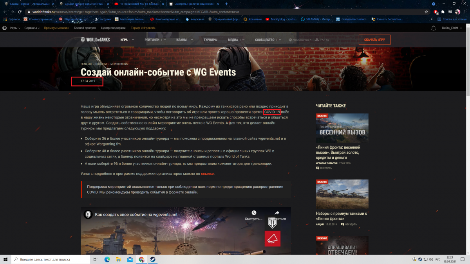Open the Chrome profile avatar

click(x=457, y=12)
